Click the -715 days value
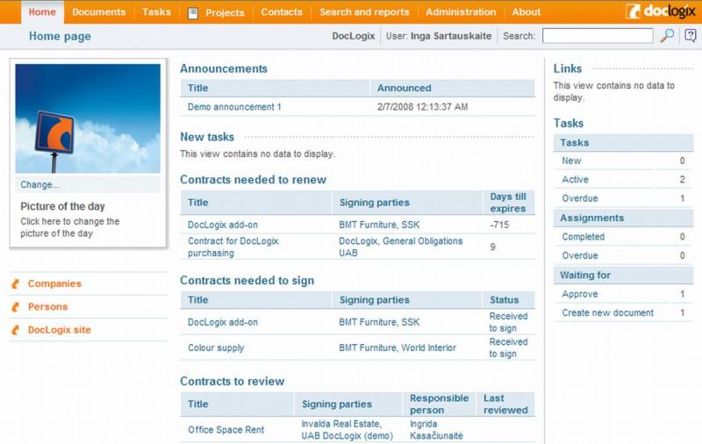This screenshot has width=702, height=444. coord(499,225)
